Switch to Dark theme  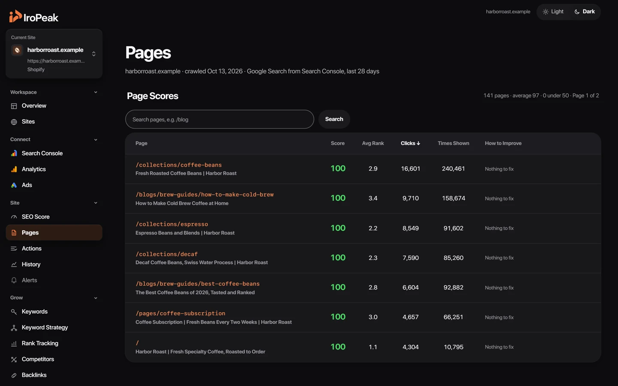[x=585, y=12]
